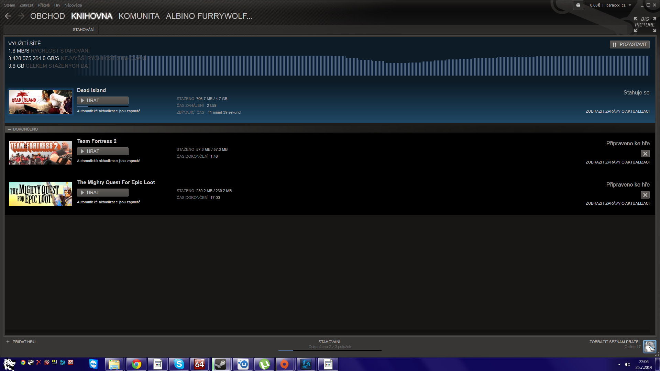
Task: Click HRÁT to play Dead Island
Action: 103,100
